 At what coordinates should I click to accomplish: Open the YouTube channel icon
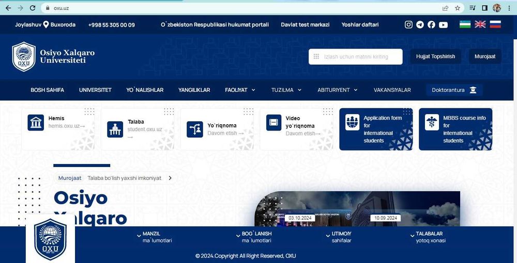pyautogui.click(x=443, y=25)
